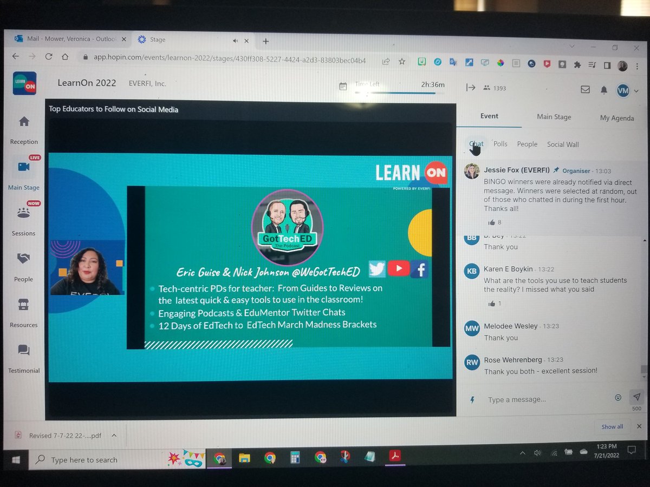Image resolution: width=650 pixels, height=487 pixels.
Task: Open the emoji picker
Action: [618, 397]
